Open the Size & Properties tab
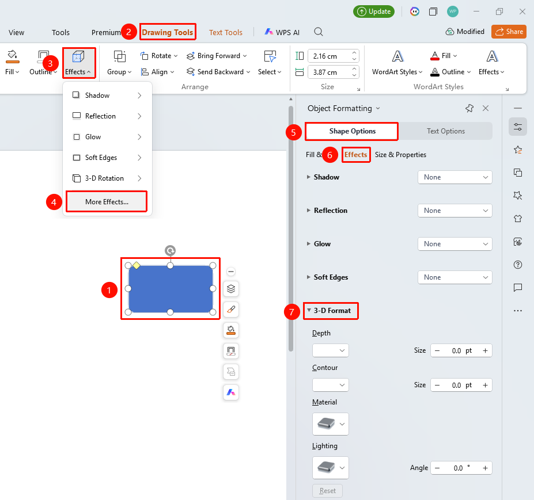This screenshot has height=500, width=534. tap(400, 155)
